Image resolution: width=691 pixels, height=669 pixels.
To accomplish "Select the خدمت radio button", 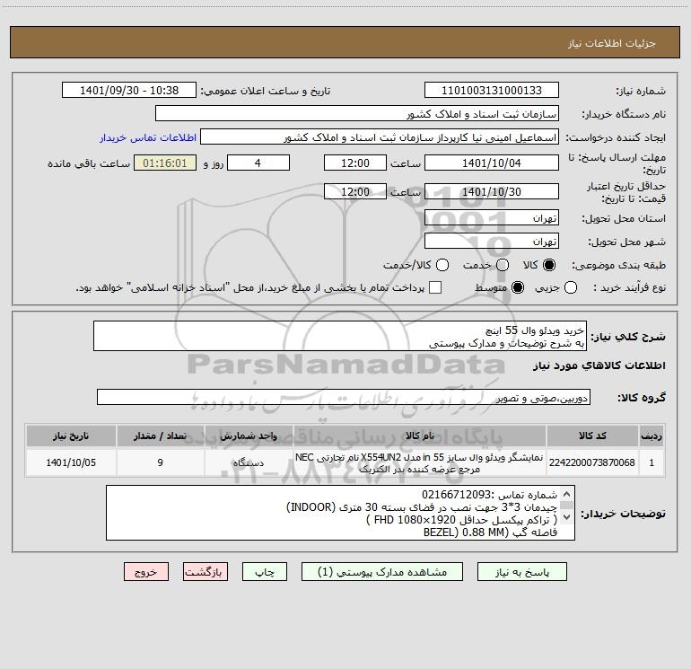I will click(503, 265).
